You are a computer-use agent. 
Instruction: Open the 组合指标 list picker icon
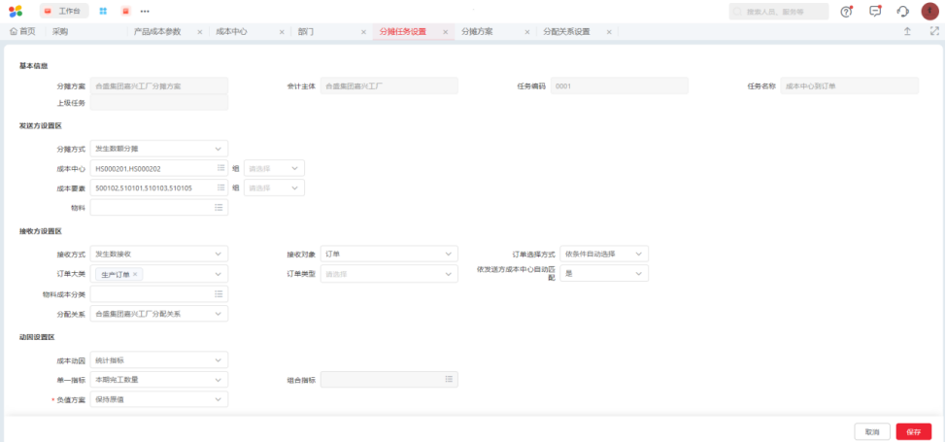tap(449, 379)
